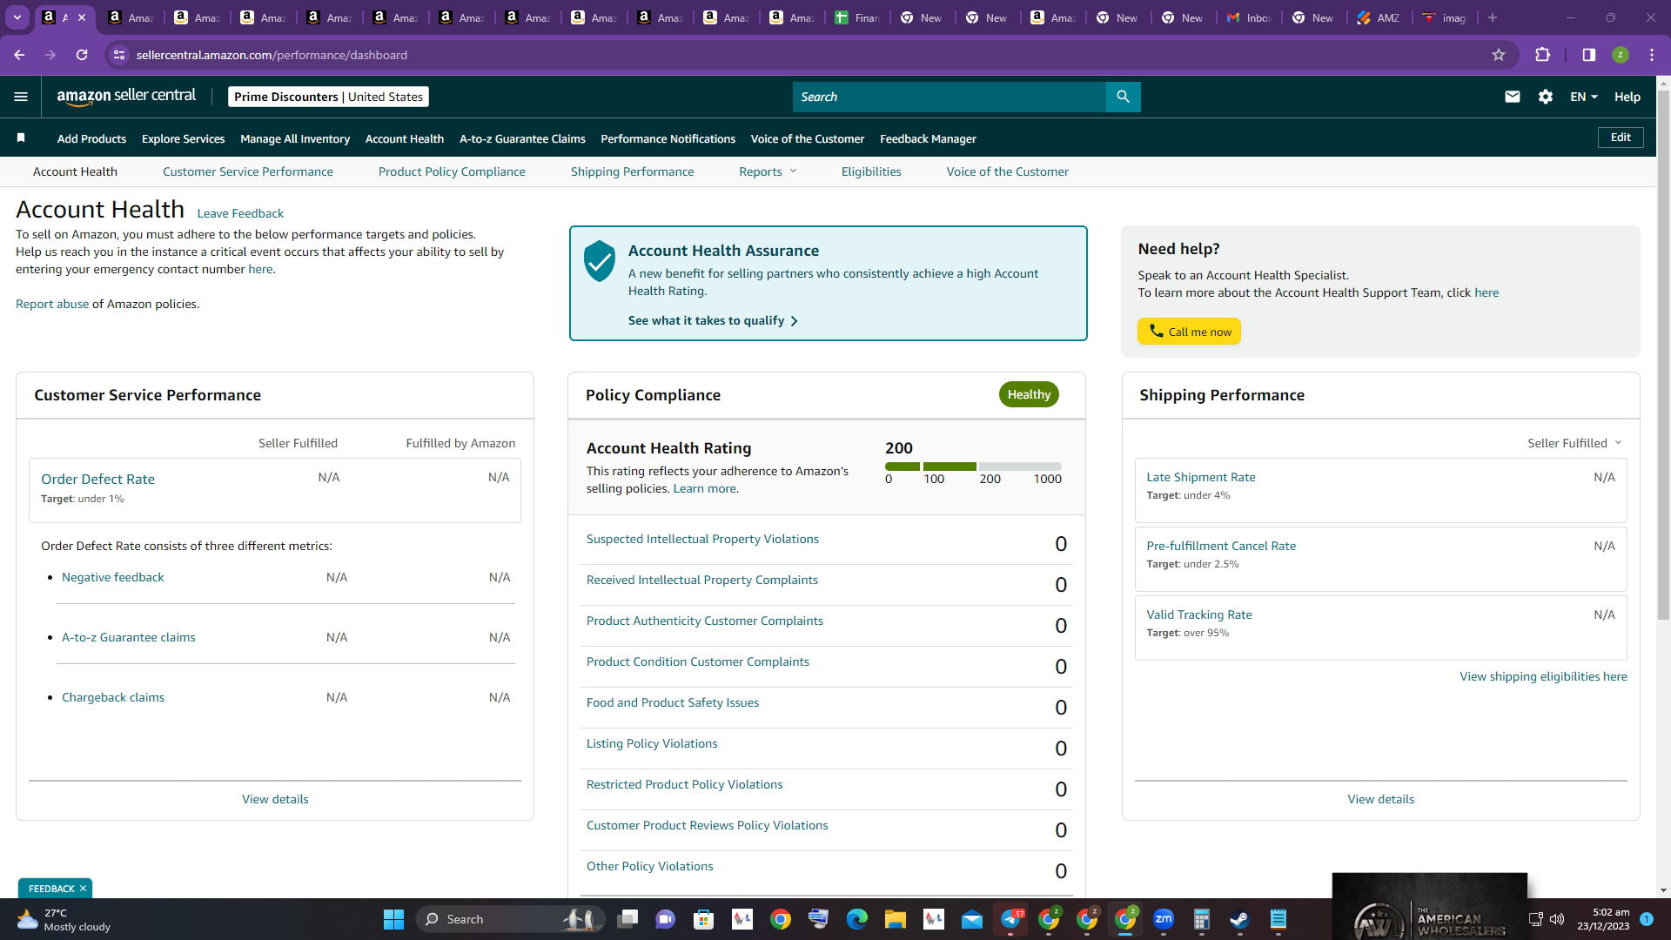Switch to Shipping Performance tab
The image size is (1671, 940).
coord(632,171)
